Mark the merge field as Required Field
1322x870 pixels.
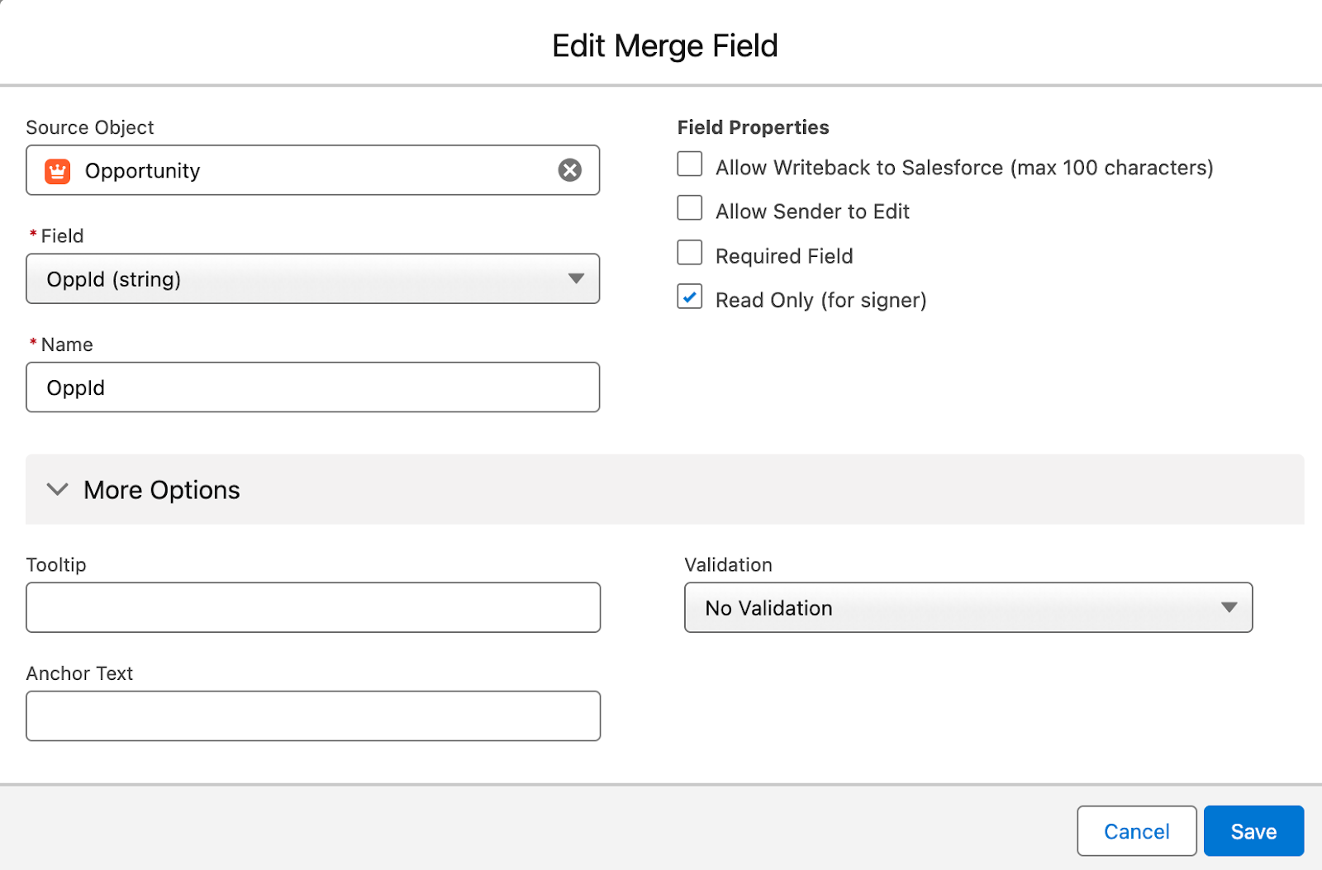tap(689, 252)
